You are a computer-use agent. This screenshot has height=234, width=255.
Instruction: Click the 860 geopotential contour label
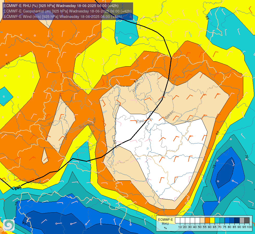click(17, 187)
